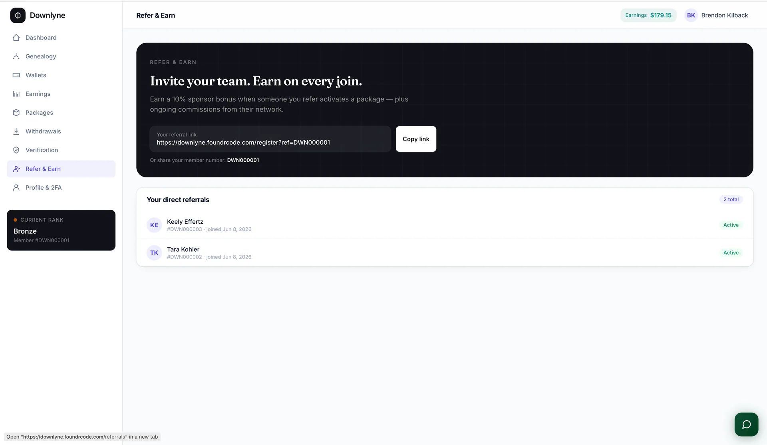This screenshot has height=445, width=767.
Task: Open the Wallets section
Action: pyautogui.click(x=61, y=75)
